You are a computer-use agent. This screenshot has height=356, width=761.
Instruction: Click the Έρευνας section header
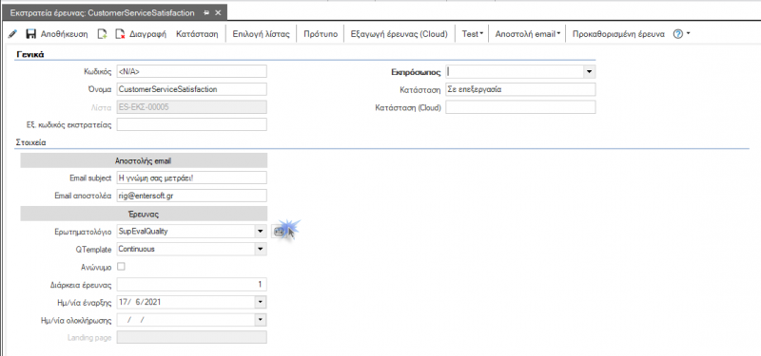tap(144, 214)
